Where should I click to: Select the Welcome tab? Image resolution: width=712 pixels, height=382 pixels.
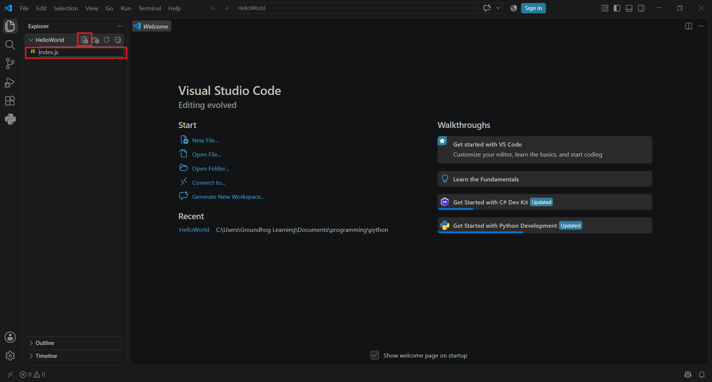(x=152, y=26)
